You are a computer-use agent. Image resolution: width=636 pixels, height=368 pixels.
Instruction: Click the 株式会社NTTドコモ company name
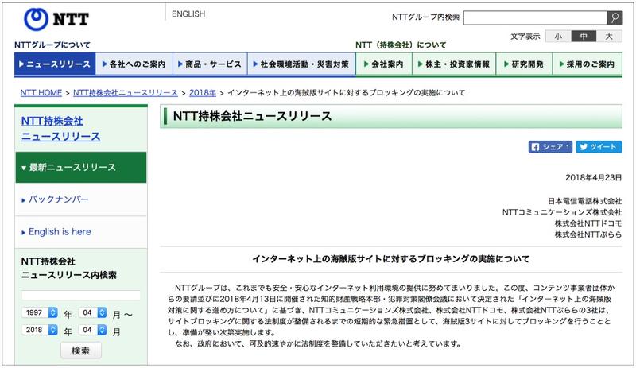tap(588, 223)
